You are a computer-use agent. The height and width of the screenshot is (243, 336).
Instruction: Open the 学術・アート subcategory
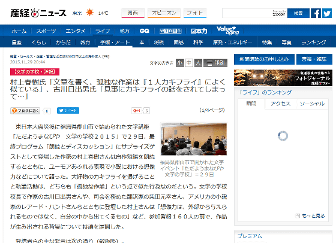tap(115, 42)
